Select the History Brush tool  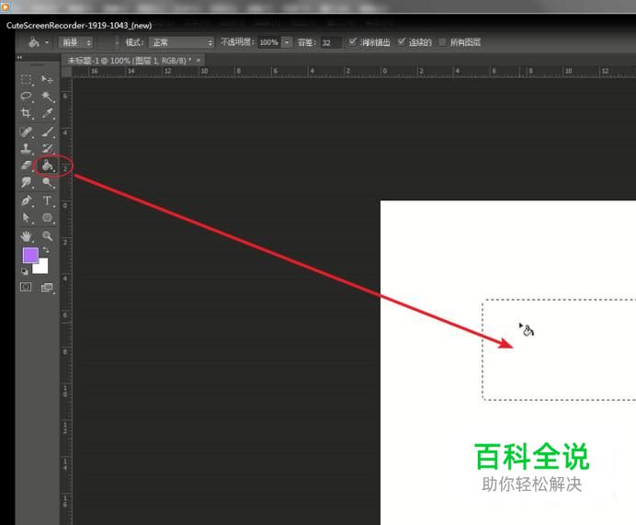coord(48,149)
